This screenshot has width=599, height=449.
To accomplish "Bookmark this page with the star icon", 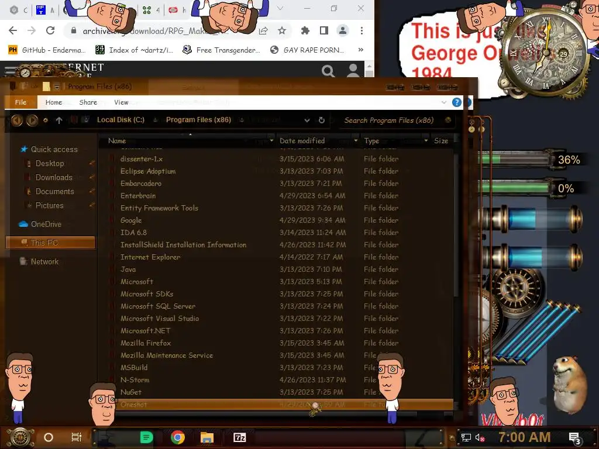I will (282, 30).
